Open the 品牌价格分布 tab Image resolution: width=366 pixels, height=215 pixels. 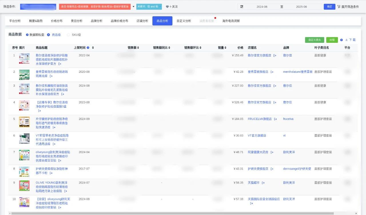tap(120, 21)
